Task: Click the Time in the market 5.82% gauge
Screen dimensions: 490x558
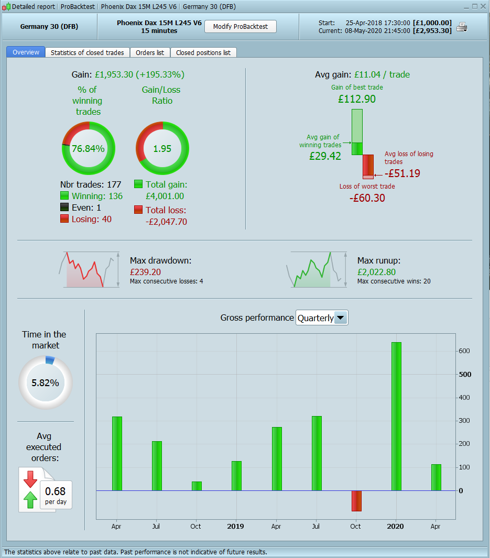Action: [46, 383]
